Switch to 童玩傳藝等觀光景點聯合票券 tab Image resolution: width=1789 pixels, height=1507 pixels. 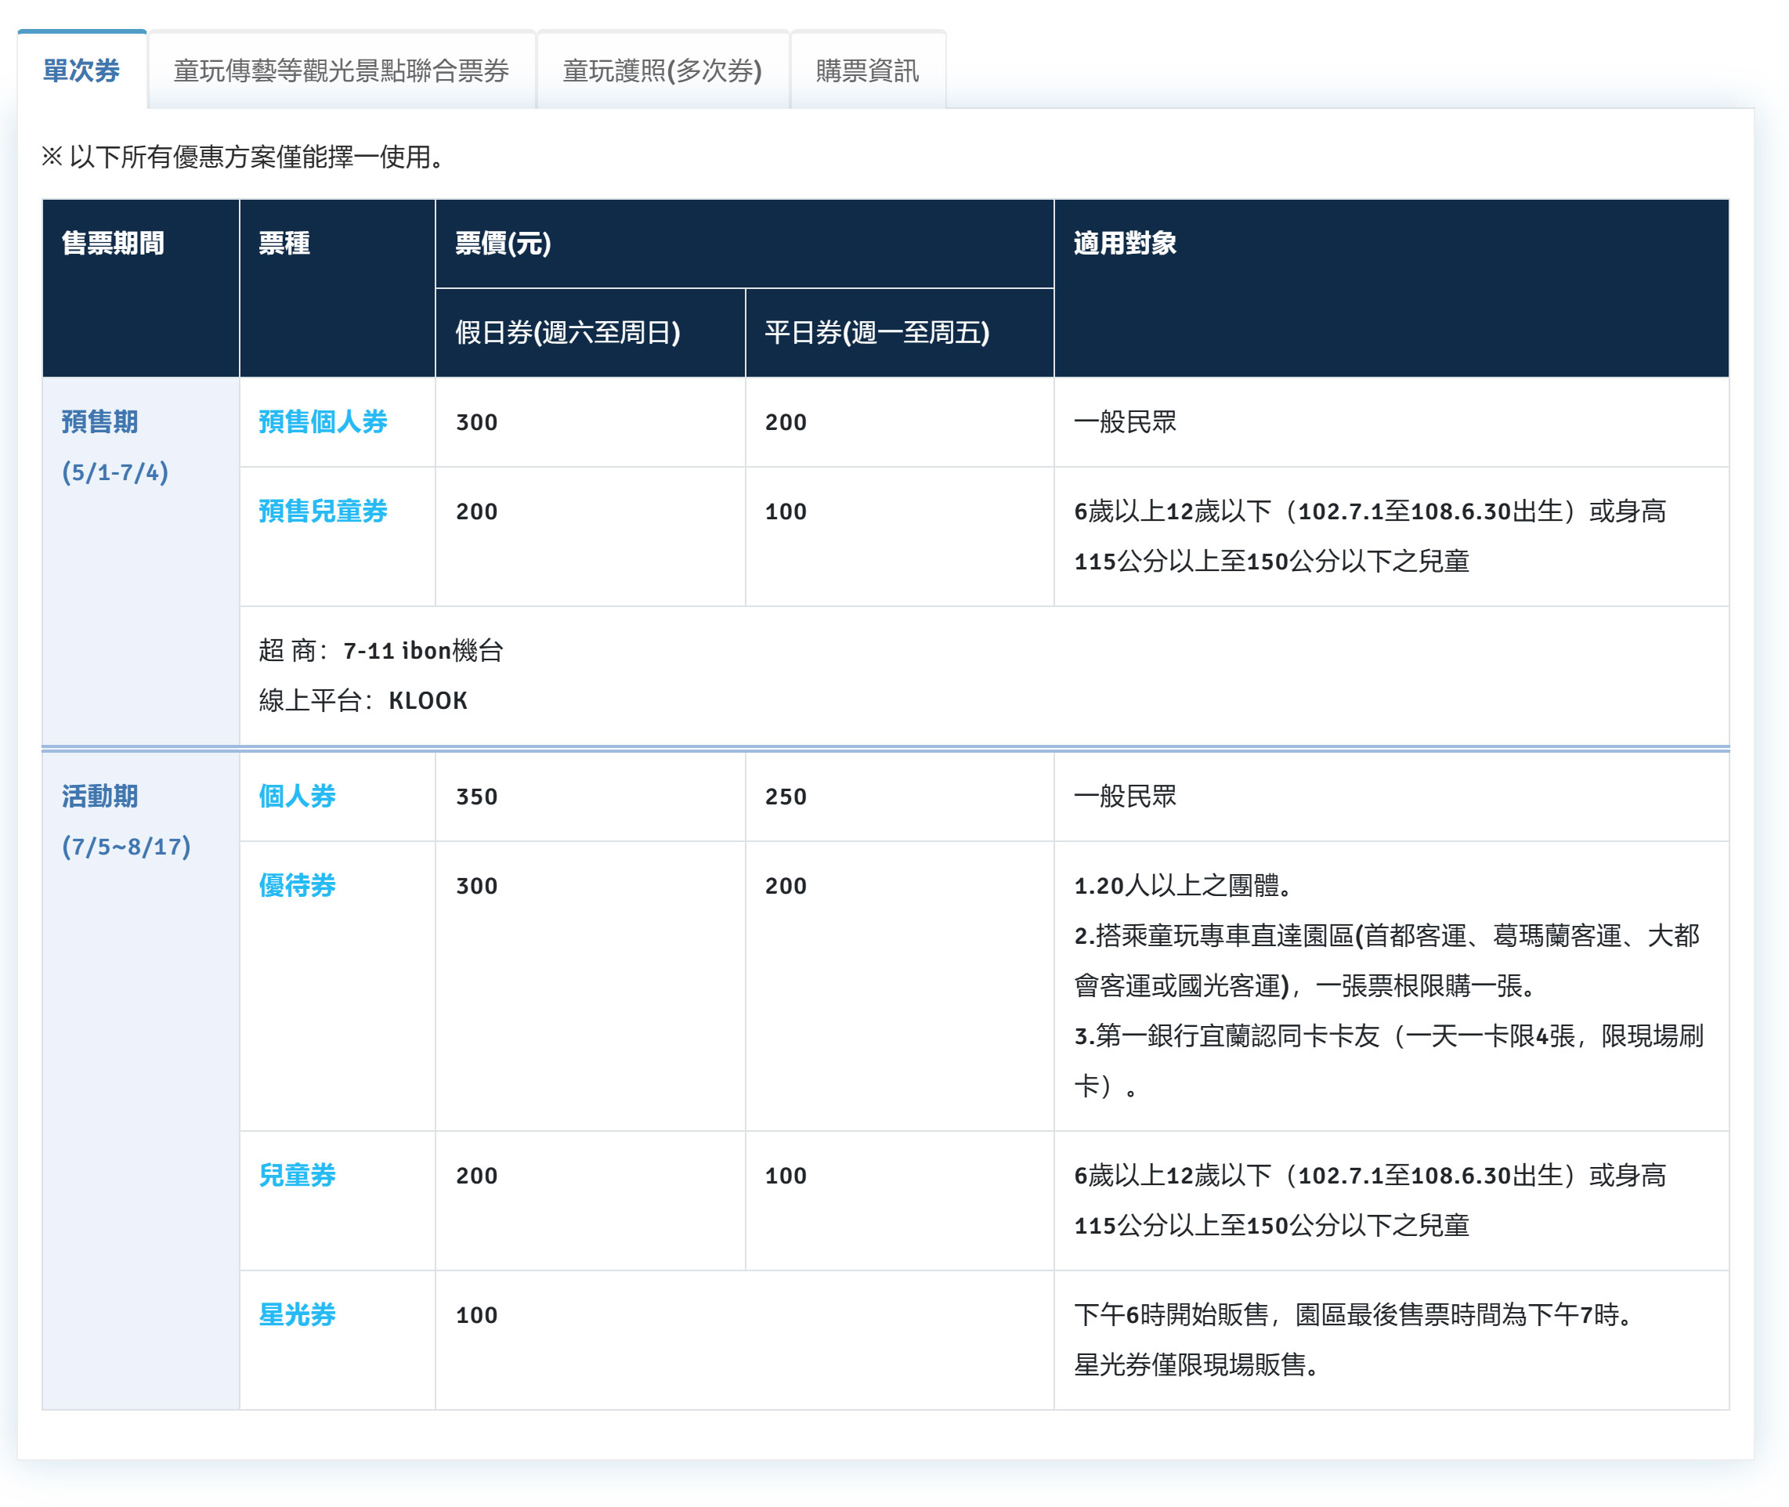tap(341, 70)
